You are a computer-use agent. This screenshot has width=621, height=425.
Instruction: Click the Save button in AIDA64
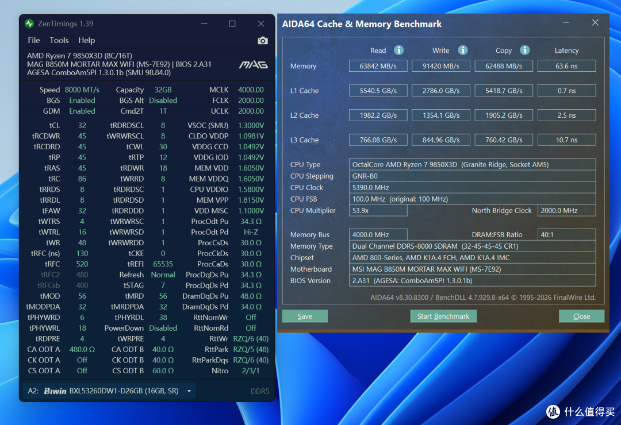(x=305, y=316)
